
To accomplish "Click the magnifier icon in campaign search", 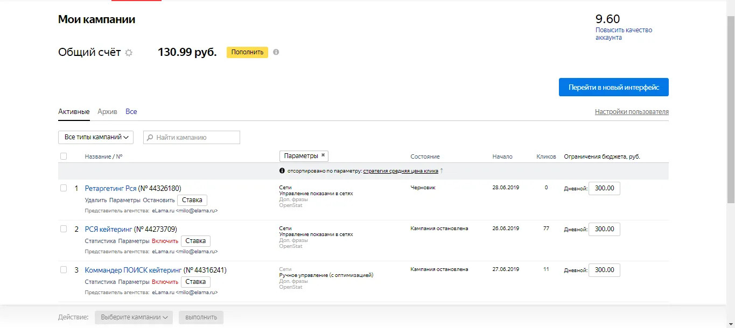I will click(x=150, y=138).
